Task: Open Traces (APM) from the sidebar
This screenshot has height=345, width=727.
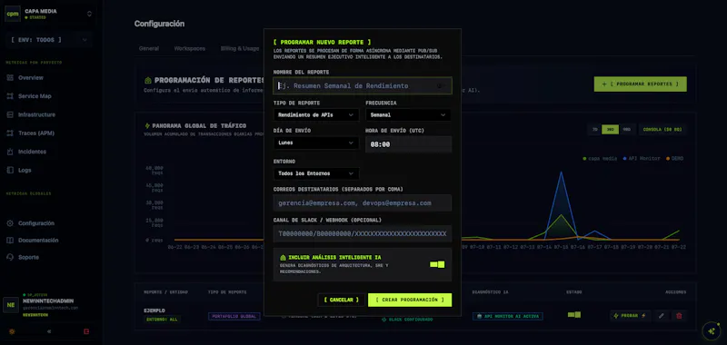Action: point(36,133)
